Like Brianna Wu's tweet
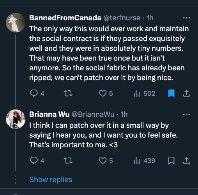This screenshot has height=195, width=198. tap(106, 160)
